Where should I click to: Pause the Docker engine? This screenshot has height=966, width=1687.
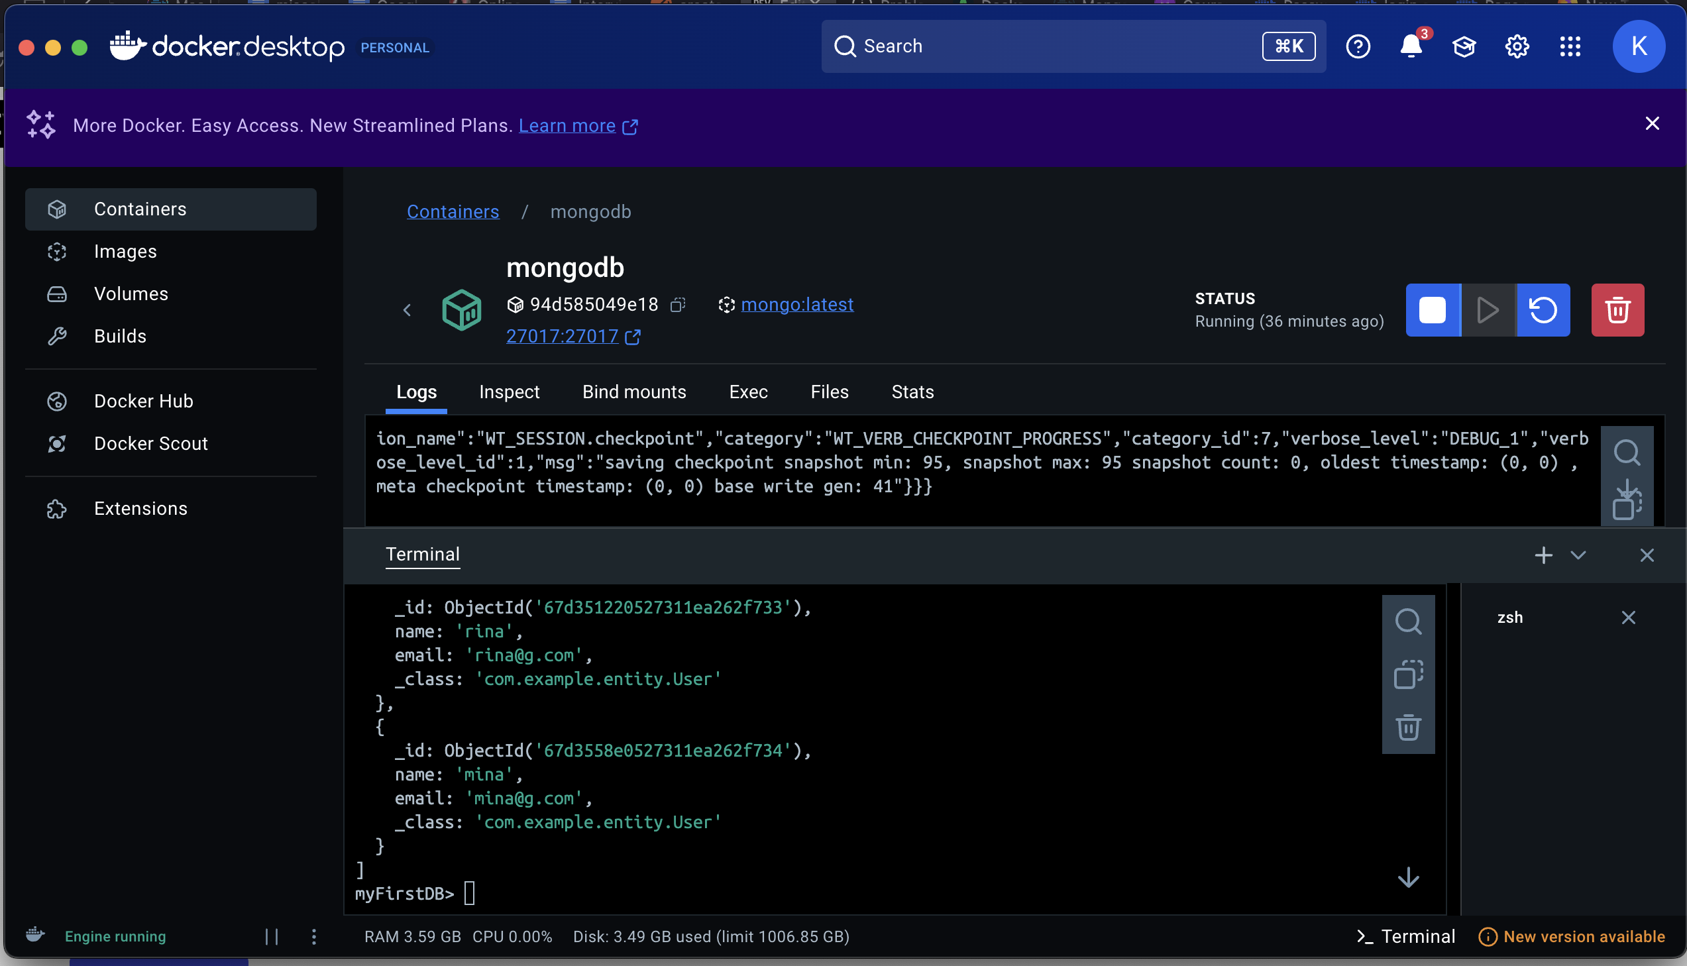(x=271, y=936)
